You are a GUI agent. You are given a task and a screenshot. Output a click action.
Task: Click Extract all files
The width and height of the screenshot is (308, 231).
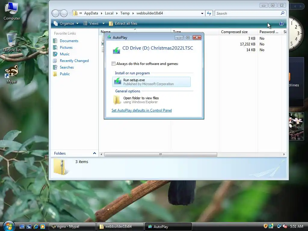click(123, 23)
